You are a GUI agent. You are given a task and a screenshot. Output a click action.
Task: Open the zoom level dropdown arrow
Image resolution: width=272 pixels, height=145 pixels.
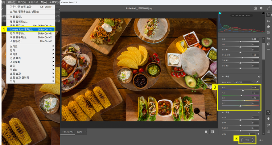[x=85, y=132]
